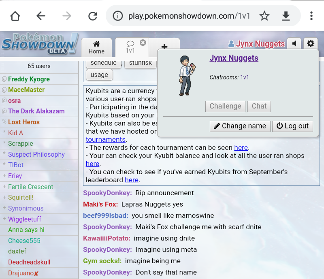Open the 'here' link for tournament rewards
Screen dimensions: 324x279
[241, 147]
